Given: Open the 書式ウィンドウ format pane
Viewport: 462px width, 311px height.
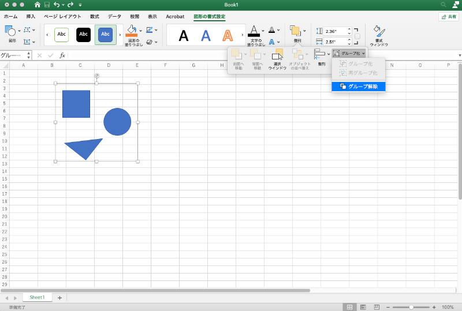Looking at the screenshot, I should tap(379, 36).
